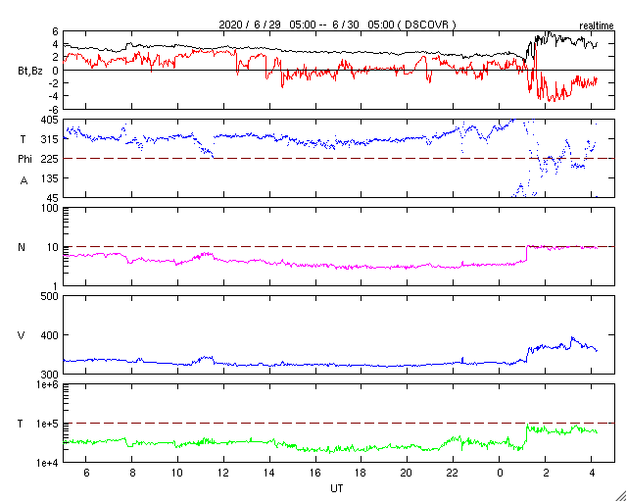The width and height of the screenshot is (627, 502).
Task: Select the '405' tick label
Action: 51,120
